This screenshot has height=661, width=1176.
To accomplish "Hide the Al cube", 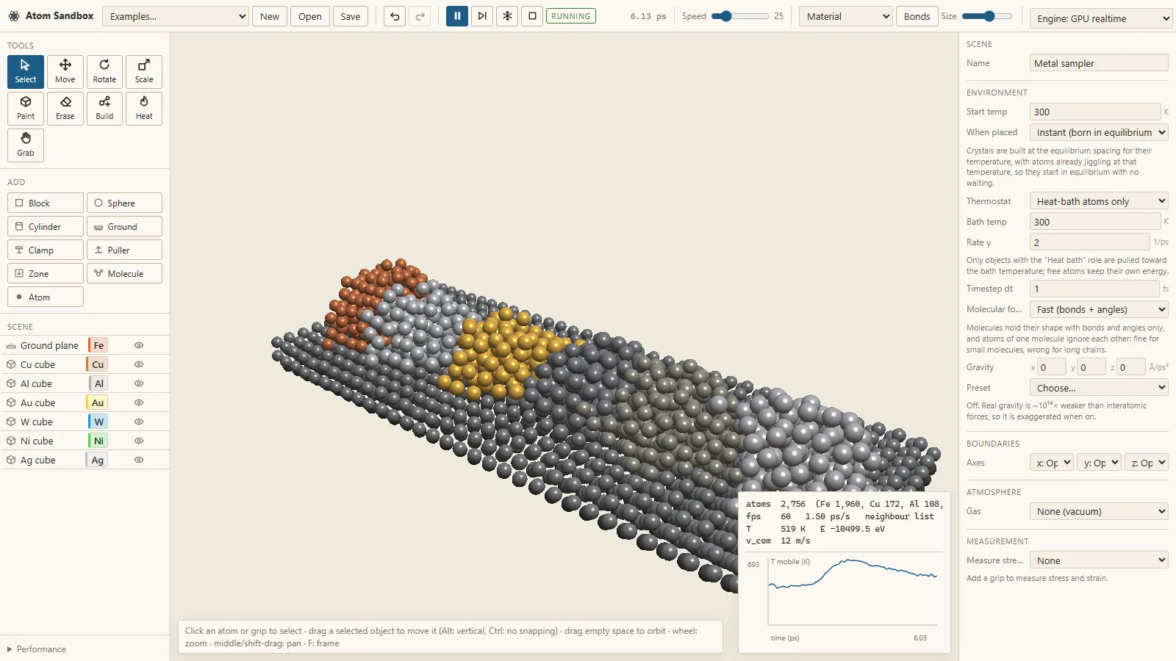I will coord(138,383).
